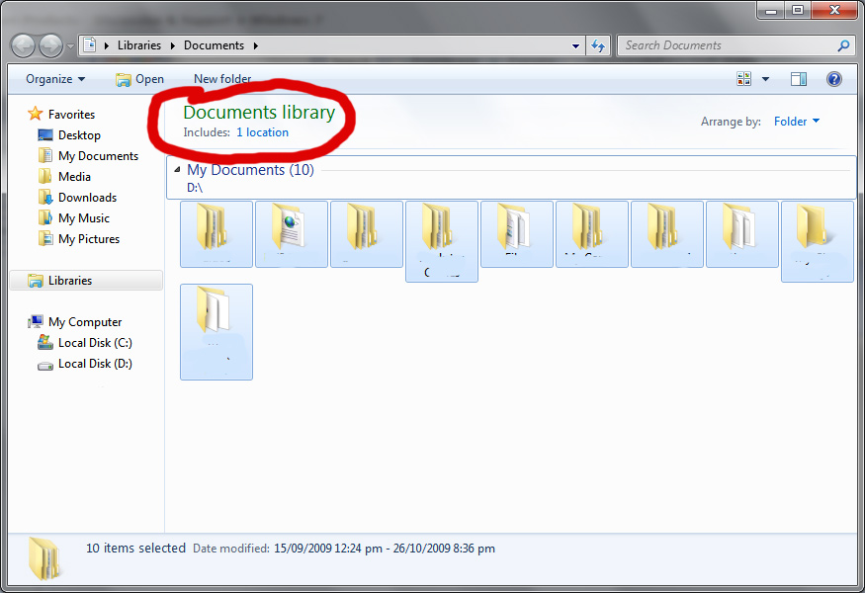Refresh the view with the refresh arrows
This screenshot has height=593, width=865.
click(x=601, y=45)
